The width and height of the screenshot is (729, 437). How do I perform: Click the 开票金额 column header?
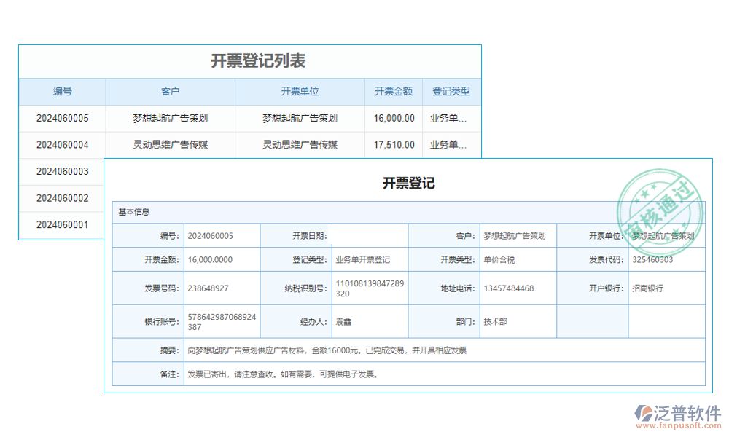tap(393, 91)
